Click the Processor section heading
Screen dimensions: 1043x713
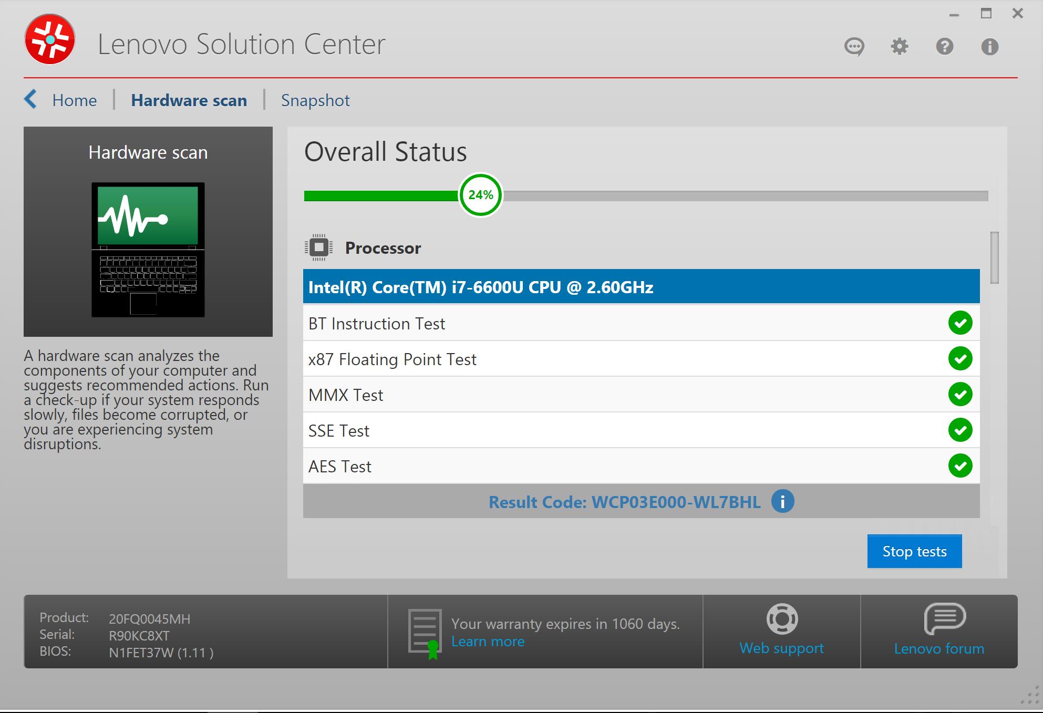383,248
